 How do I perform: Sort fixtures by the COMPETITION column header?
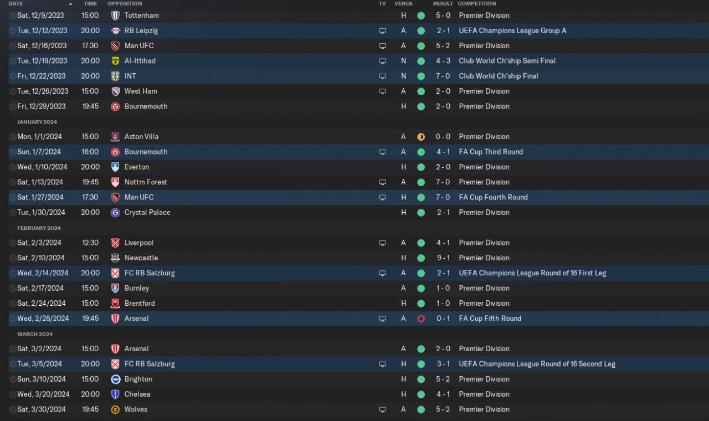476,3
